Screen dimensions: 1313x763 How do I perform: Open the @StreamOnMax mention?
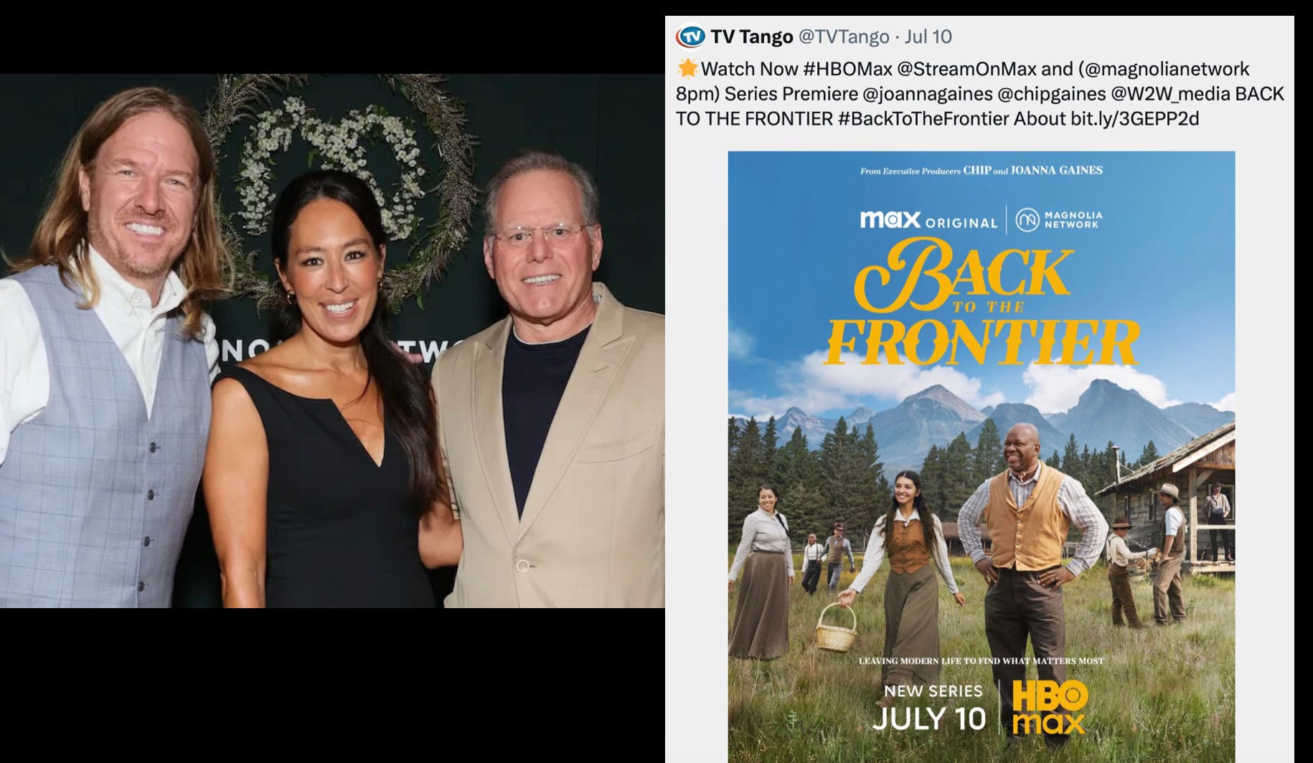pyautogui.click(x=966, y=69)
